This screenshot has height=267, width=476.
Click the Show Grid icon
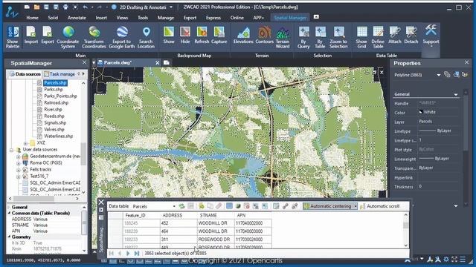361,37
